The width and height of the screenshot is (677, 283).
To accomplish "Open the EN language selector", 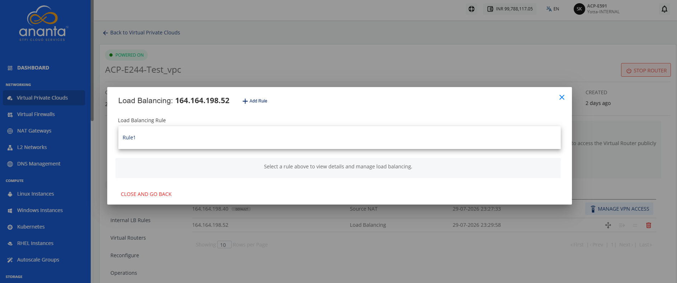I will click(x=553, y=9).
